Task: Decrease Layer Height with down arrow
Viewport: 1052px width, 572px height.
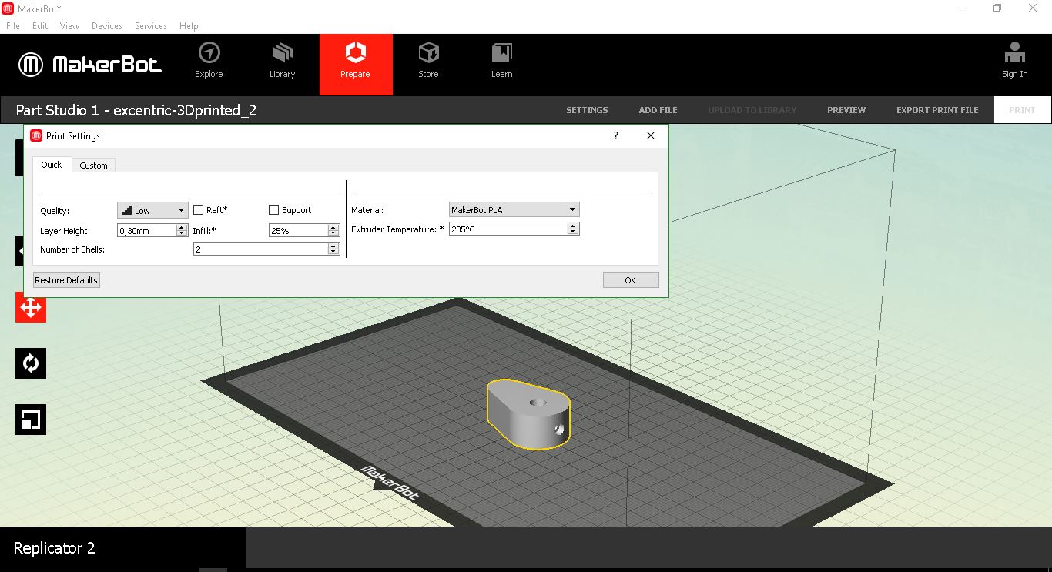Action: [x=182, y=233]
